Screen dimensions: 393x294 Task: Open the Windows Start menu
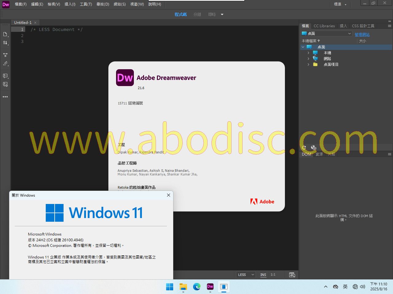tap(169, 287)
